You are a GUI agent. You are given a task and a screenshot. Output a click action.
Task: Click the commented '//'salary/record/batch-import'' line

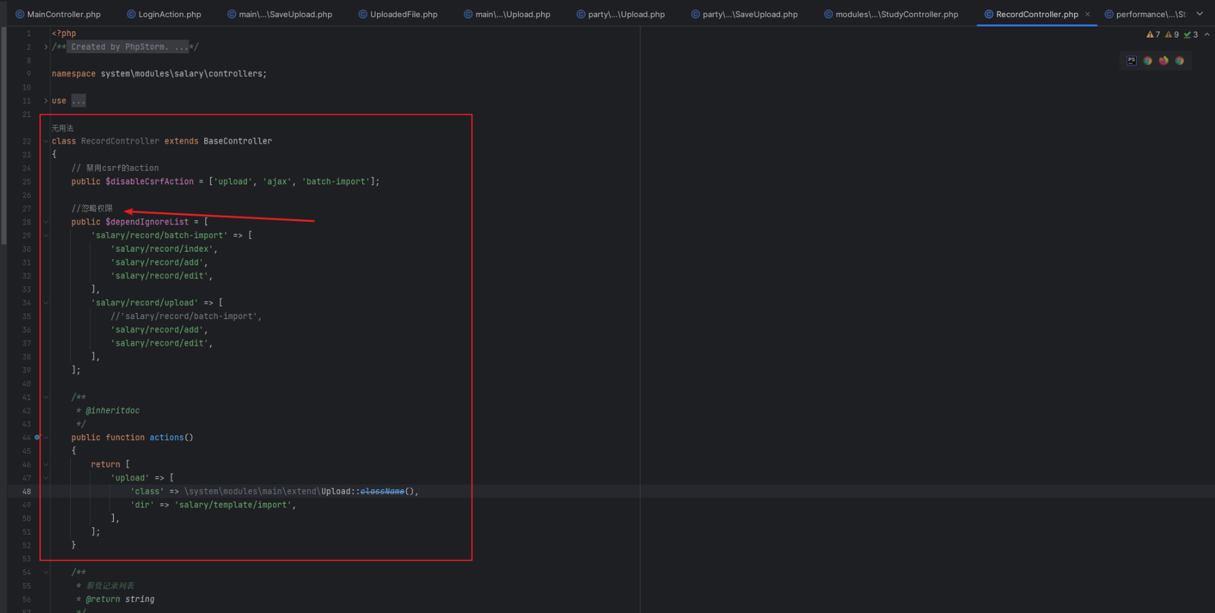click(187, 316)
